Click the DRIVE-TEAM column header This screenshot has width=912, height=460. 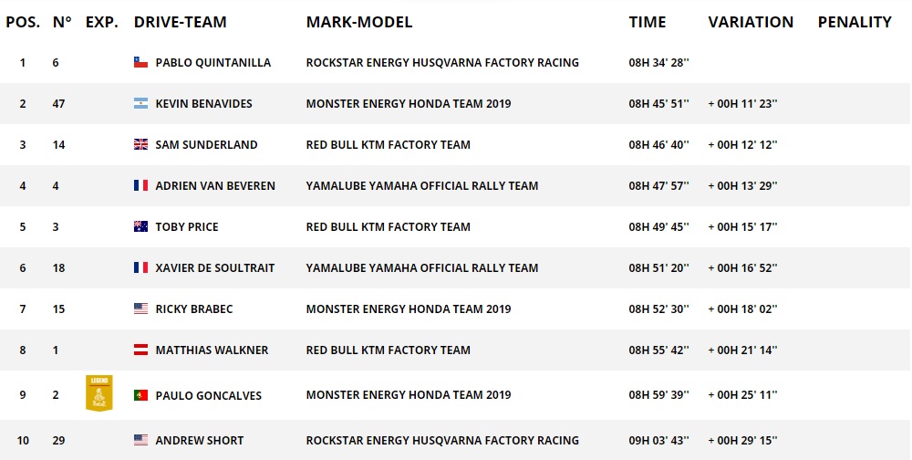pyautogui.click(x=181, y=22)
